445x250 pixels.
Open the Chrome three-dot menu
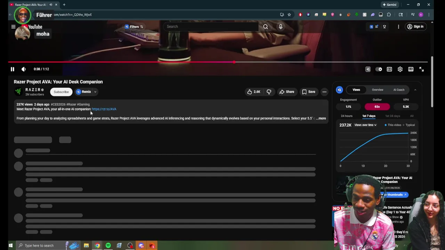429,15
